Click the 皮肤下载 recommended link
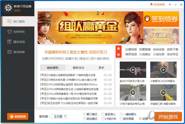 coord(172,49)
